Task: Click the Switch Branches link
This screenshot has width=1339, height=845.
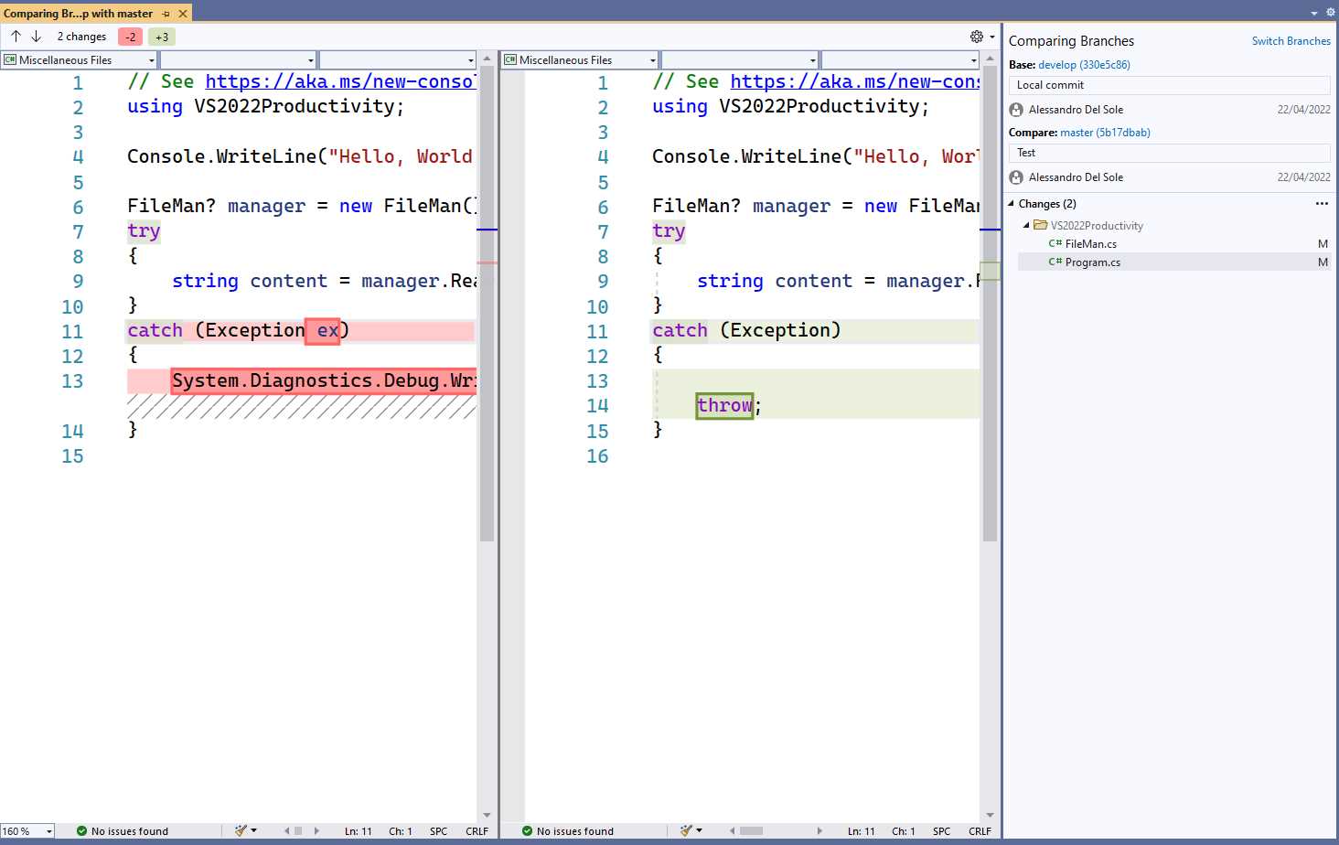Action: (1291, 40)
